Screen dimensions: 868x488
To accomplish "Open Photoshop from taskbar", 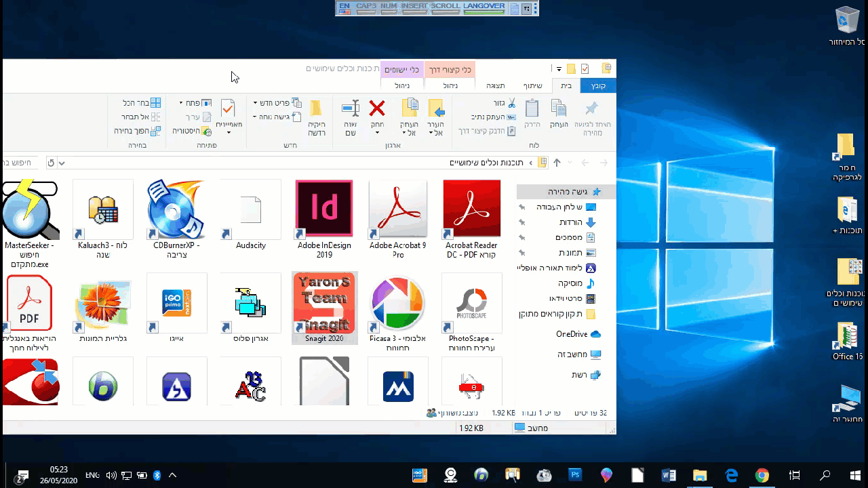I will tap(575, 475).
